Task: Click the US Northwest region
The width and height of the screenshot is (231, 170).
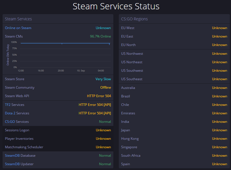Action: (132, 54)
